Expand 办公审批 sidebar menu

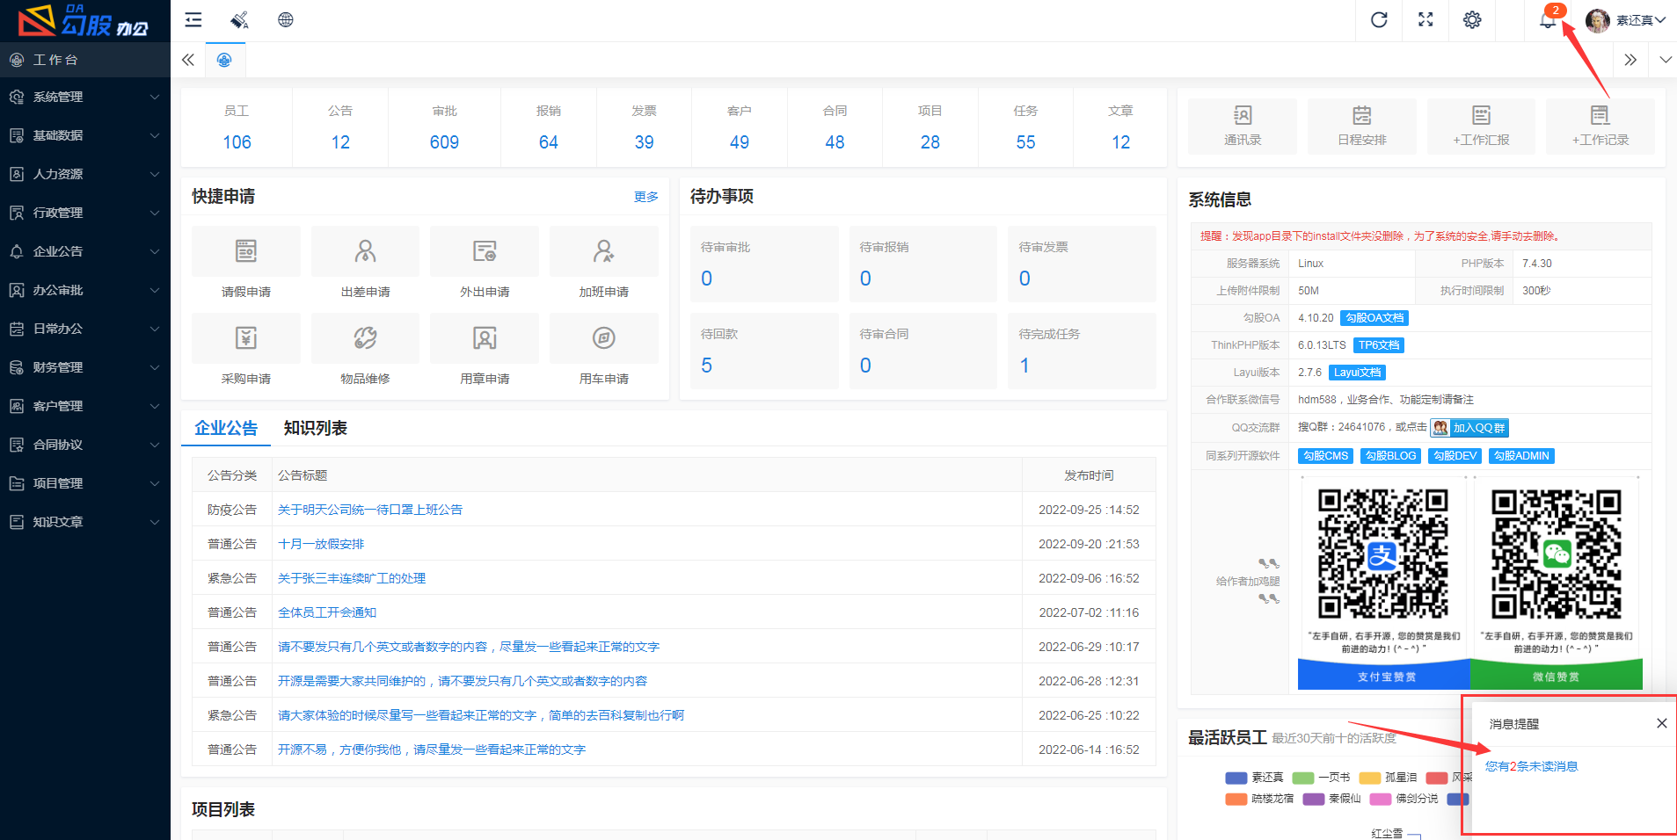pyautogui.click(x=85, y=290)
